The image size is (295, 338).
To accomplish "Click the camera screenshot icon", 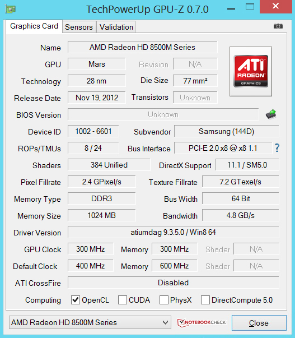I will click(278, 26).
